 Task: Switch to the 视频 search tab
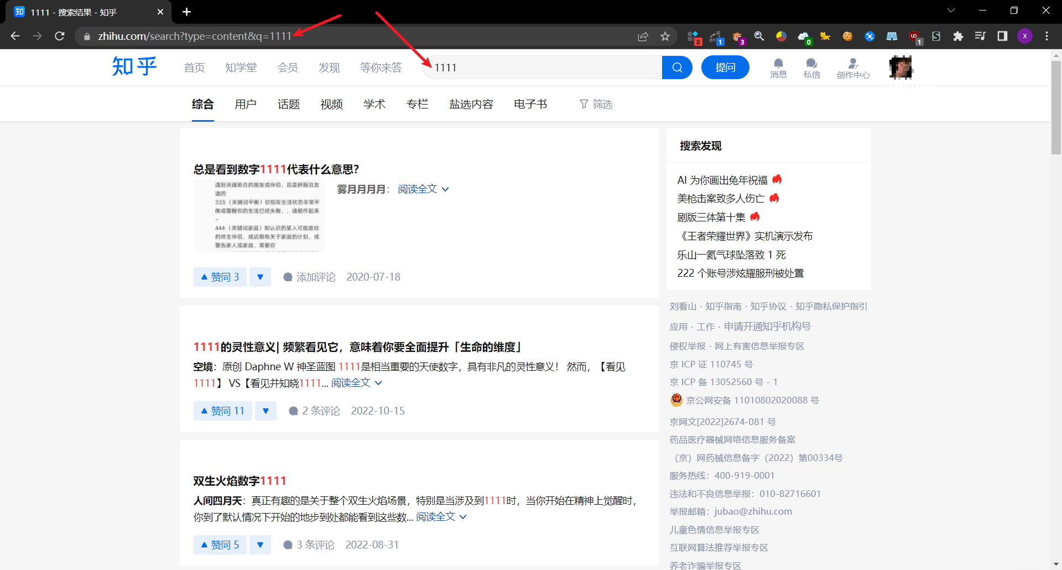[x=332, y=104]
